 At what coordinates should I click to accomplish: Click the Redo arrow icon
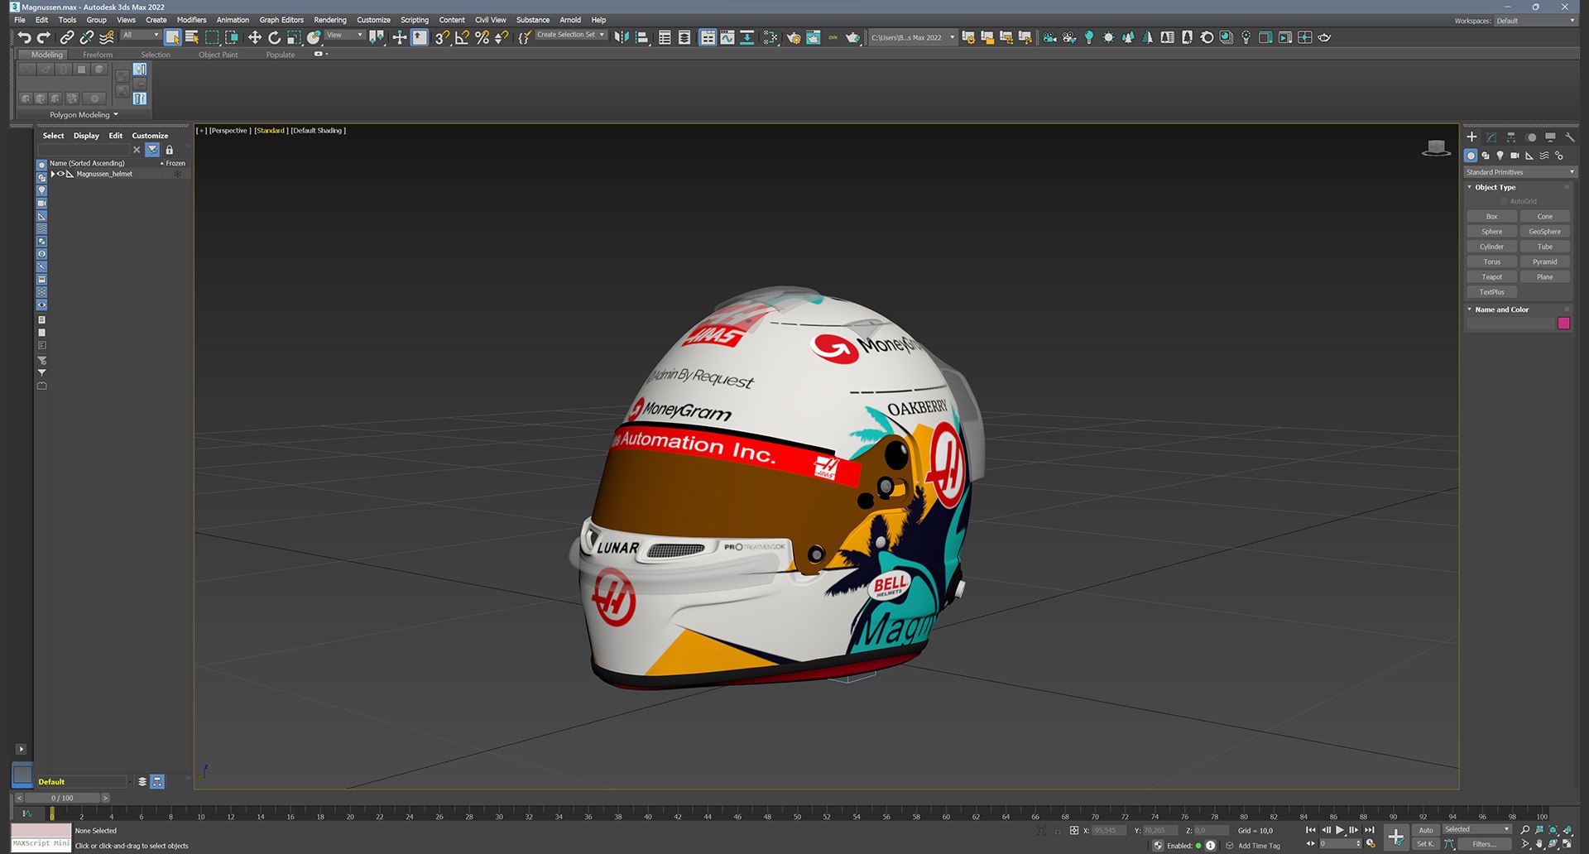click(44, 37)
